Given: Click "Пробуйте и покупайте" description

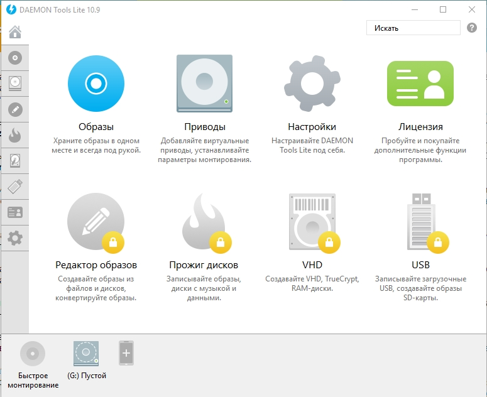Looking at the screenshot, I should coord(420,150).
